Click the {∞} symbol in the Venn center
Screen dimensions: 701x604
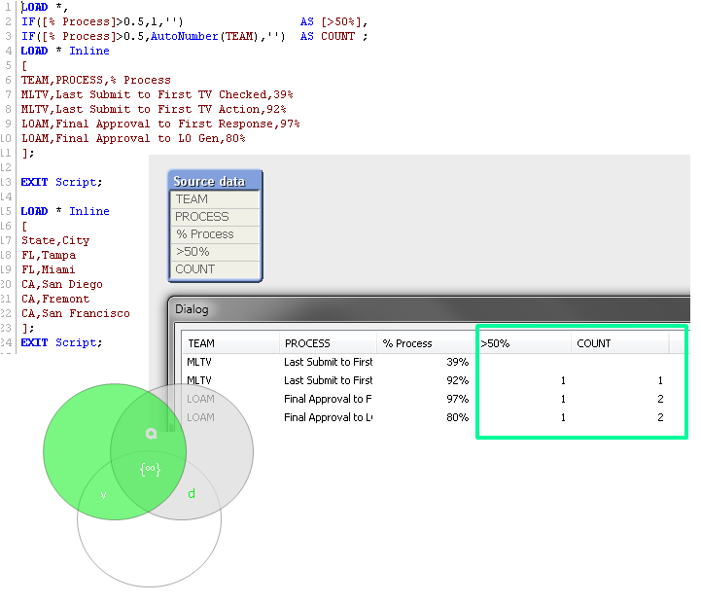click(150, 470)
